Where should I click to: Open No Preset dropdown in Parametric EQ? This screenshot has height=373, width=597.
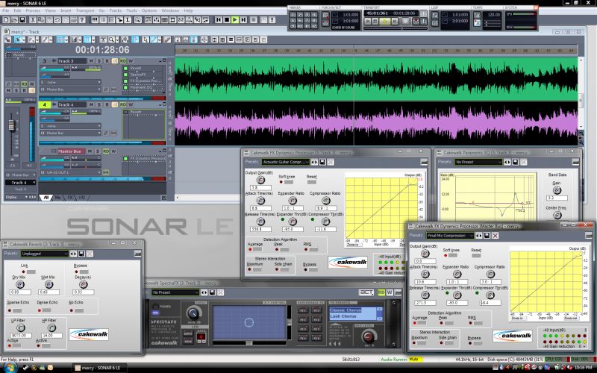tap(478, 162)
